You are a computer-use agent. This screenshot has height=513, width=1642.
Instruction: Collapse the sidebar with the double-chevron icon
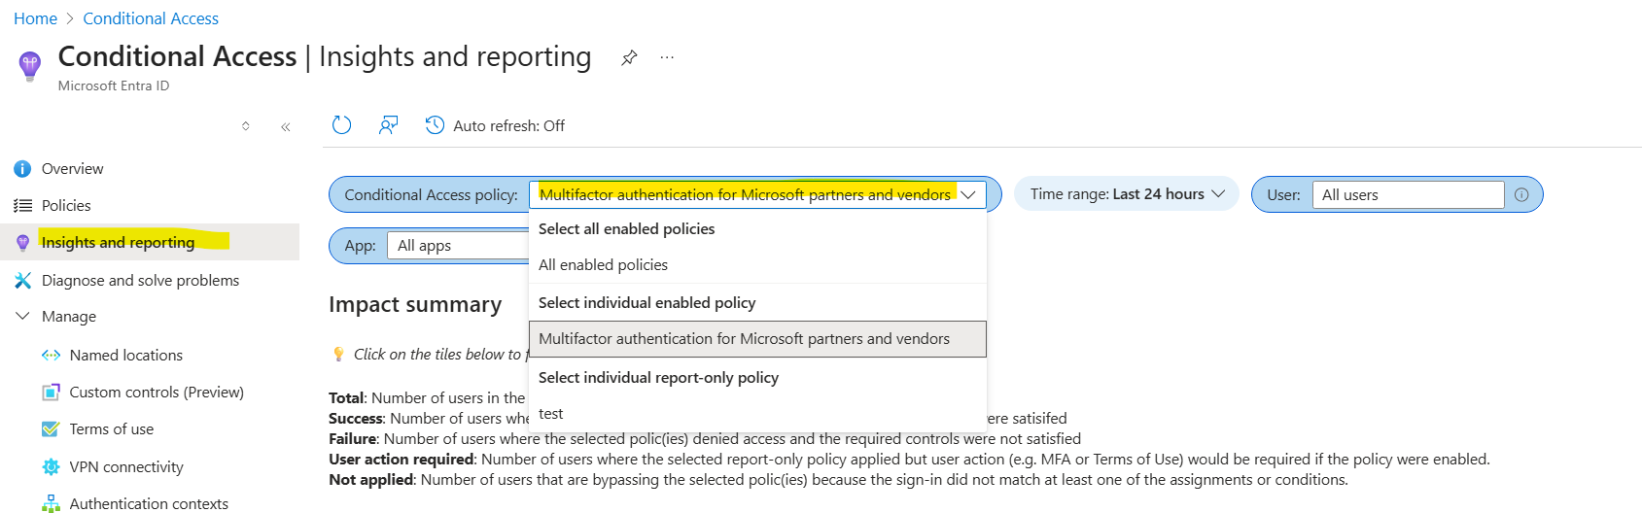click(x=286, y=126)
